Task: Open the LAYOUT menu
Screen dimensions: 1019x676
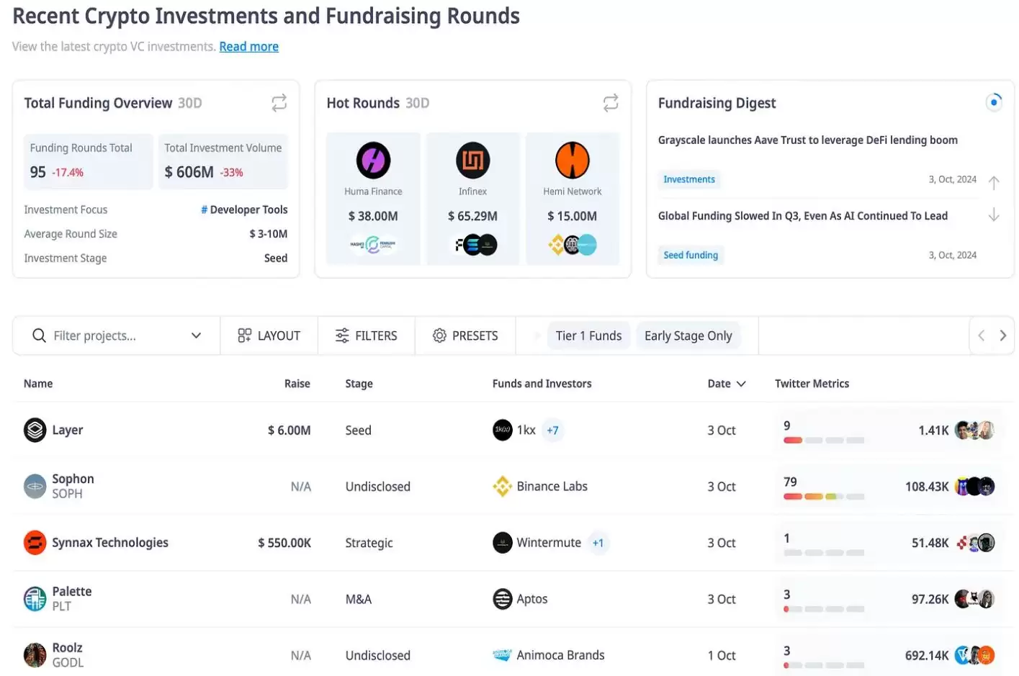Action: tap(269, 335)
